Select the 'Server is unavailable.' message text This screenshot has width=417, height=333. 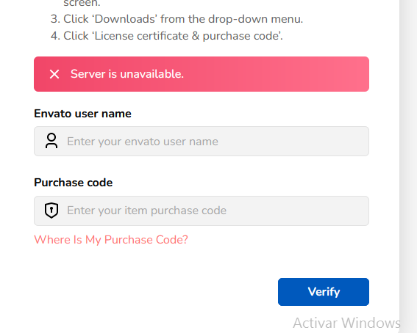(x=127, y=74)
